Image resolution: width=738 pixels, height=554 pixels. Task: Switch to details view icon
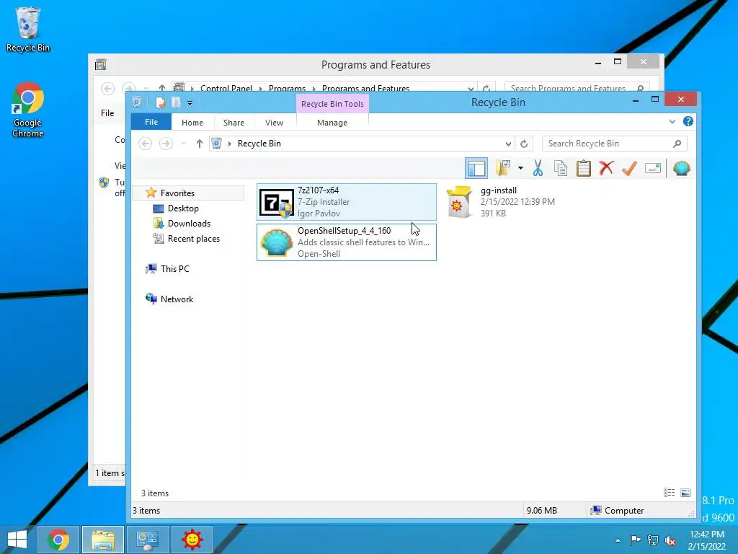(x=669, y=493)
